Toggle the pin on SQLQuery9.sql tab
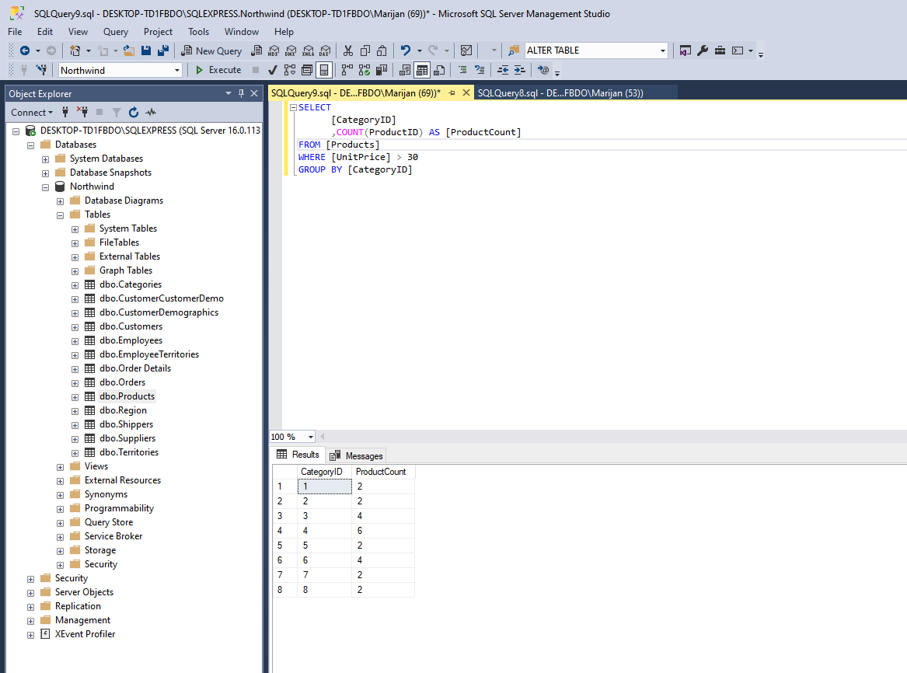This screenshot has width=907, height=673. pyautogui.click(x=452, y=92)
